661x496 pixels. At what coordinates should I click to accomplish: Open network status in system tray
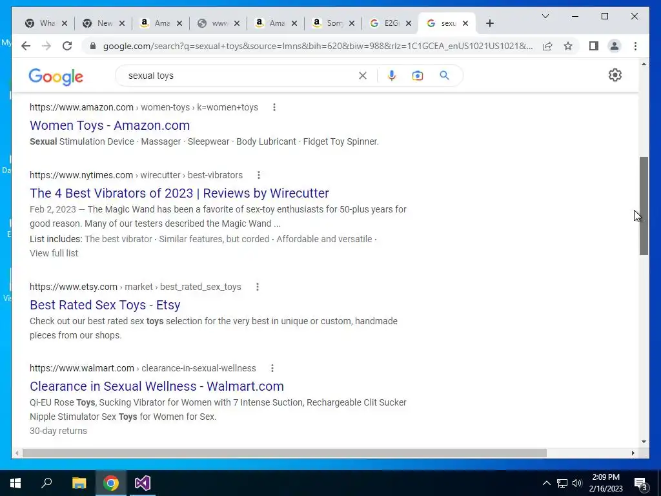(562, 483)
